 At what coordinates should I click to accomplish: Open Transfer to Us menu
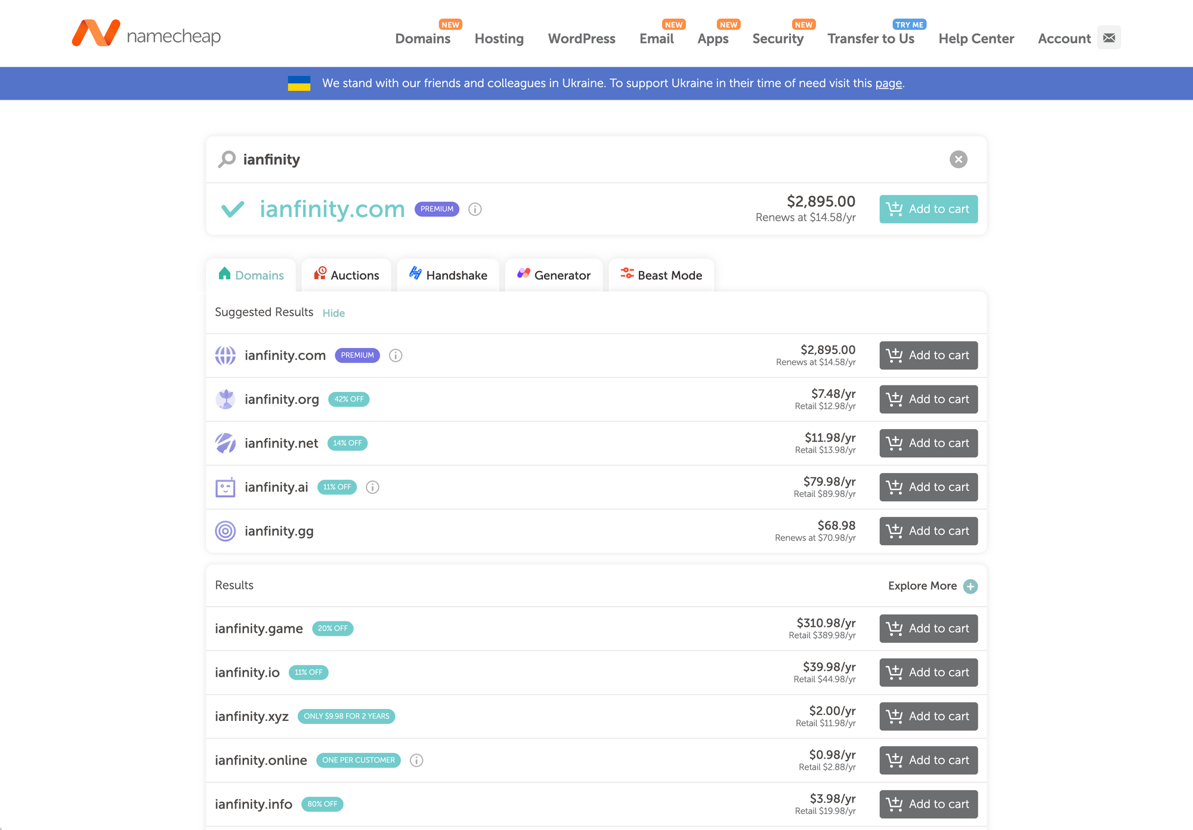[x=871, y=39]
